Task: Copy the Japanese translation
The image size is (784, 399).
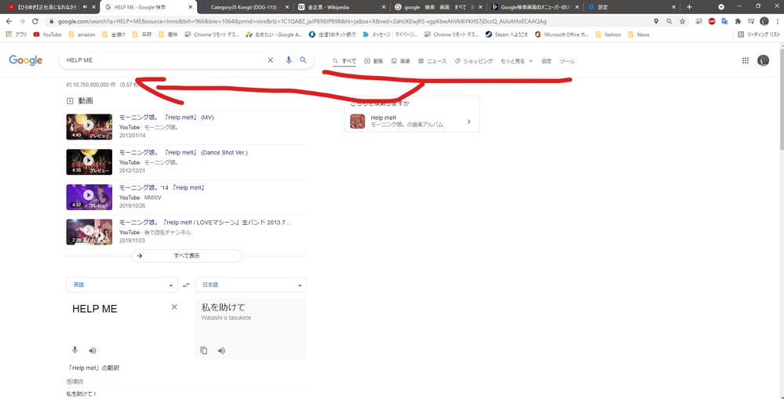Action: (x=204, y=350)
